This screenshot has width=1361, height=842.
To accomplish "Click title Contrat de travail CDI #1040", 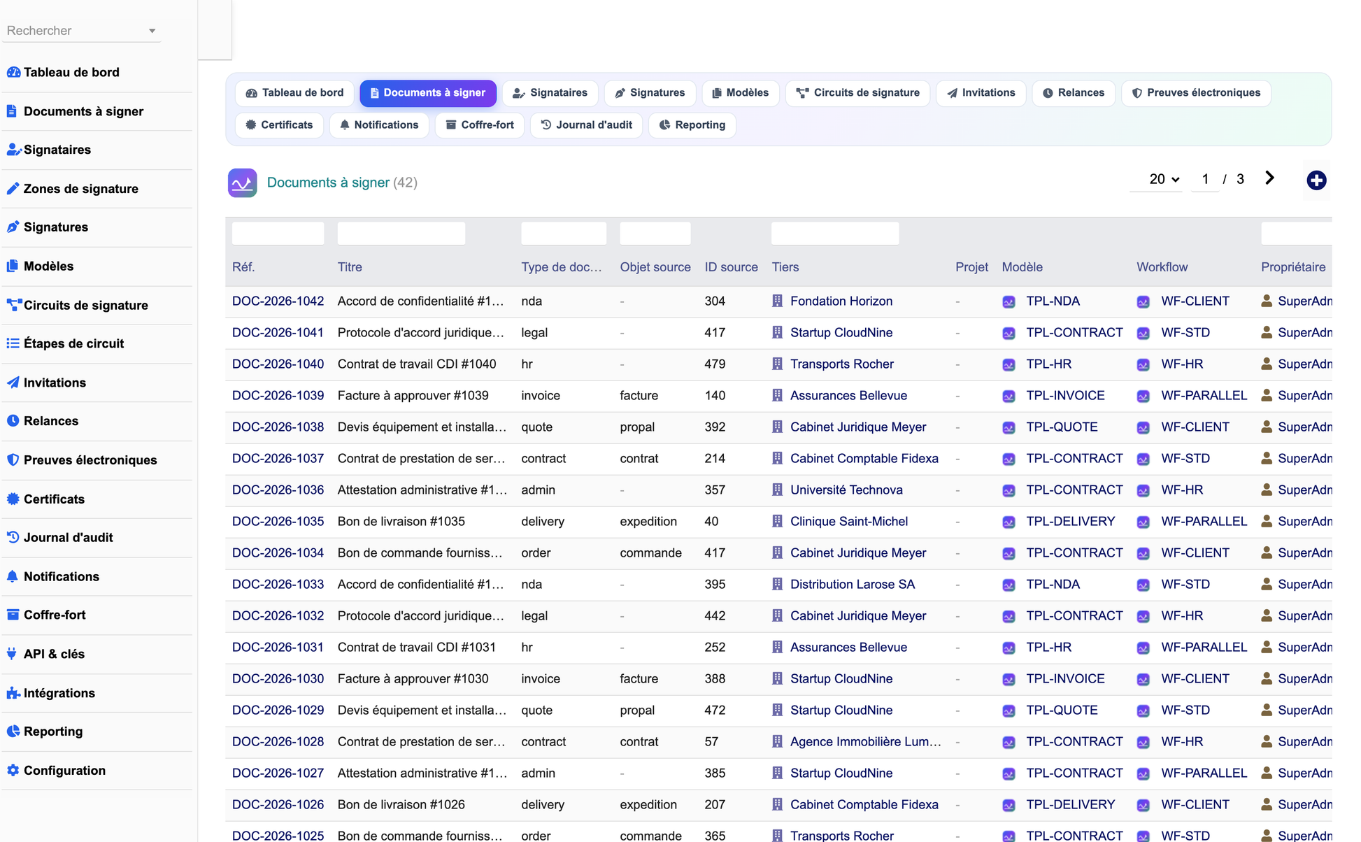I will pyautogui.click(x=417, y=364).
